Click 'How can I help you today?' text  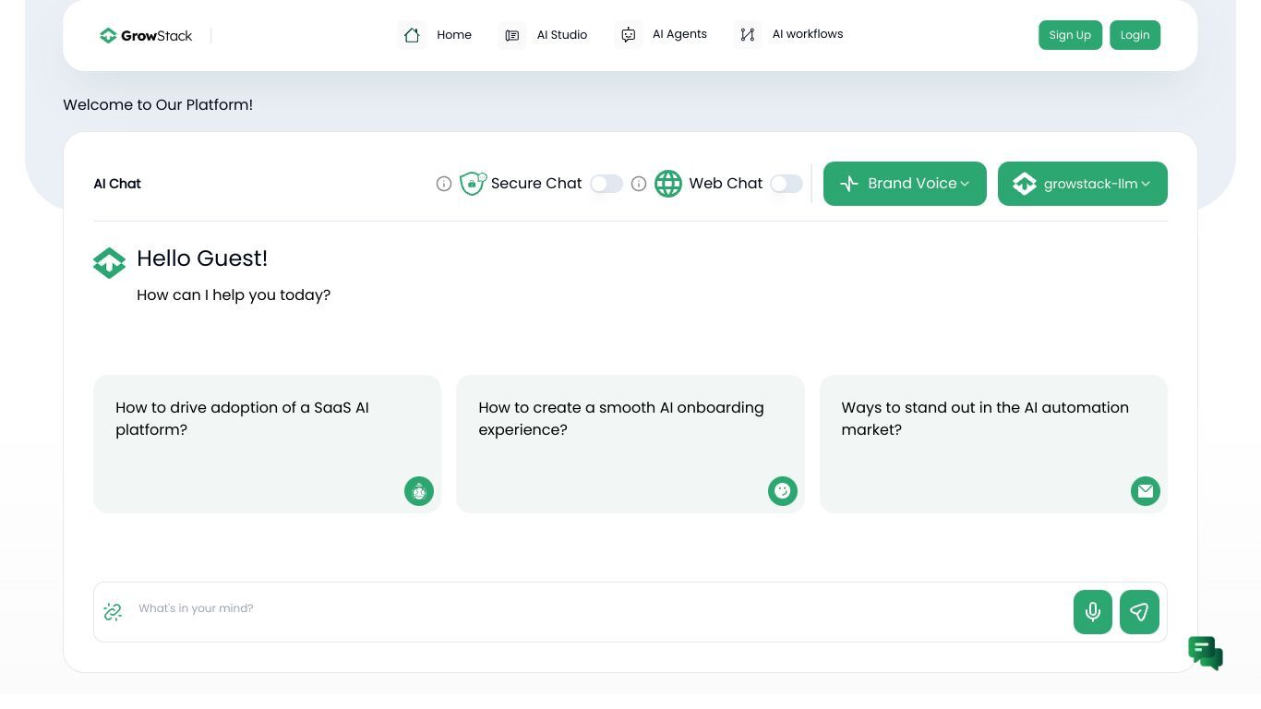click(234, 295)
